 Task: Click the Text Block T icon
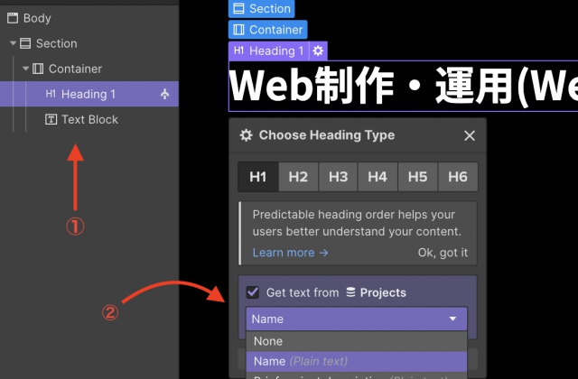coord(51,119)
